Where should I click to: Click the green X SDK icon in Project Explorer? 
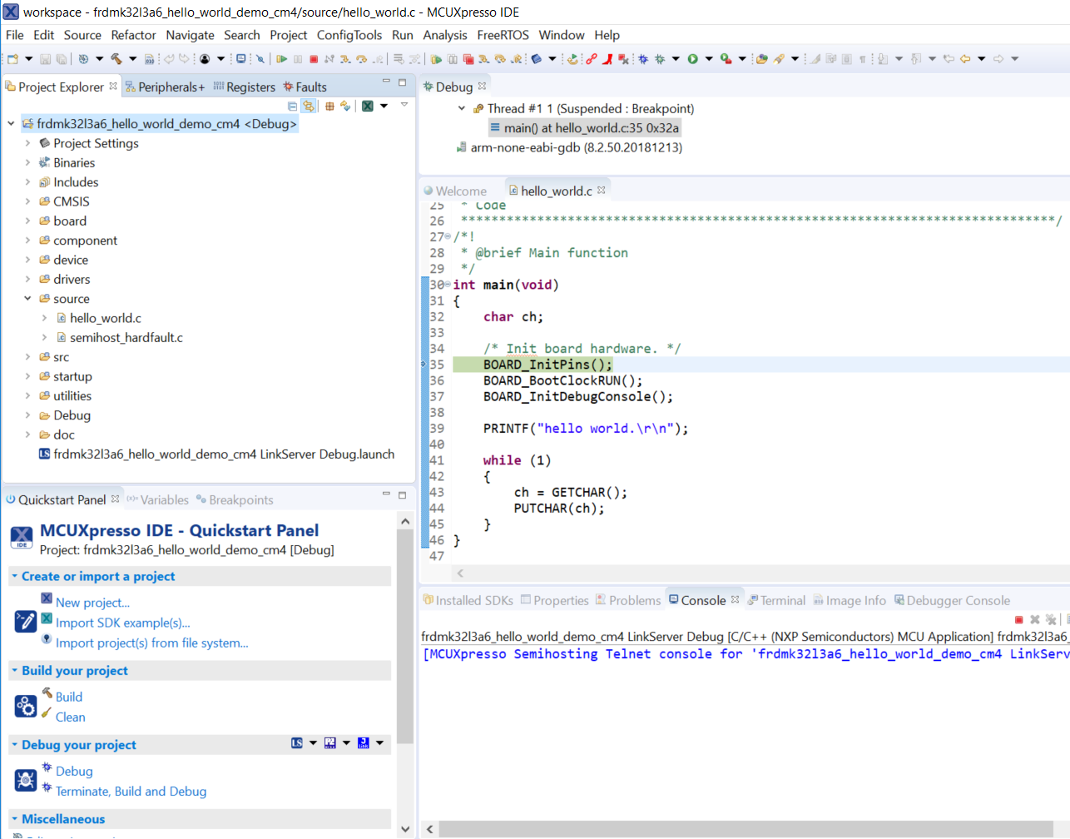pos(367,106)
